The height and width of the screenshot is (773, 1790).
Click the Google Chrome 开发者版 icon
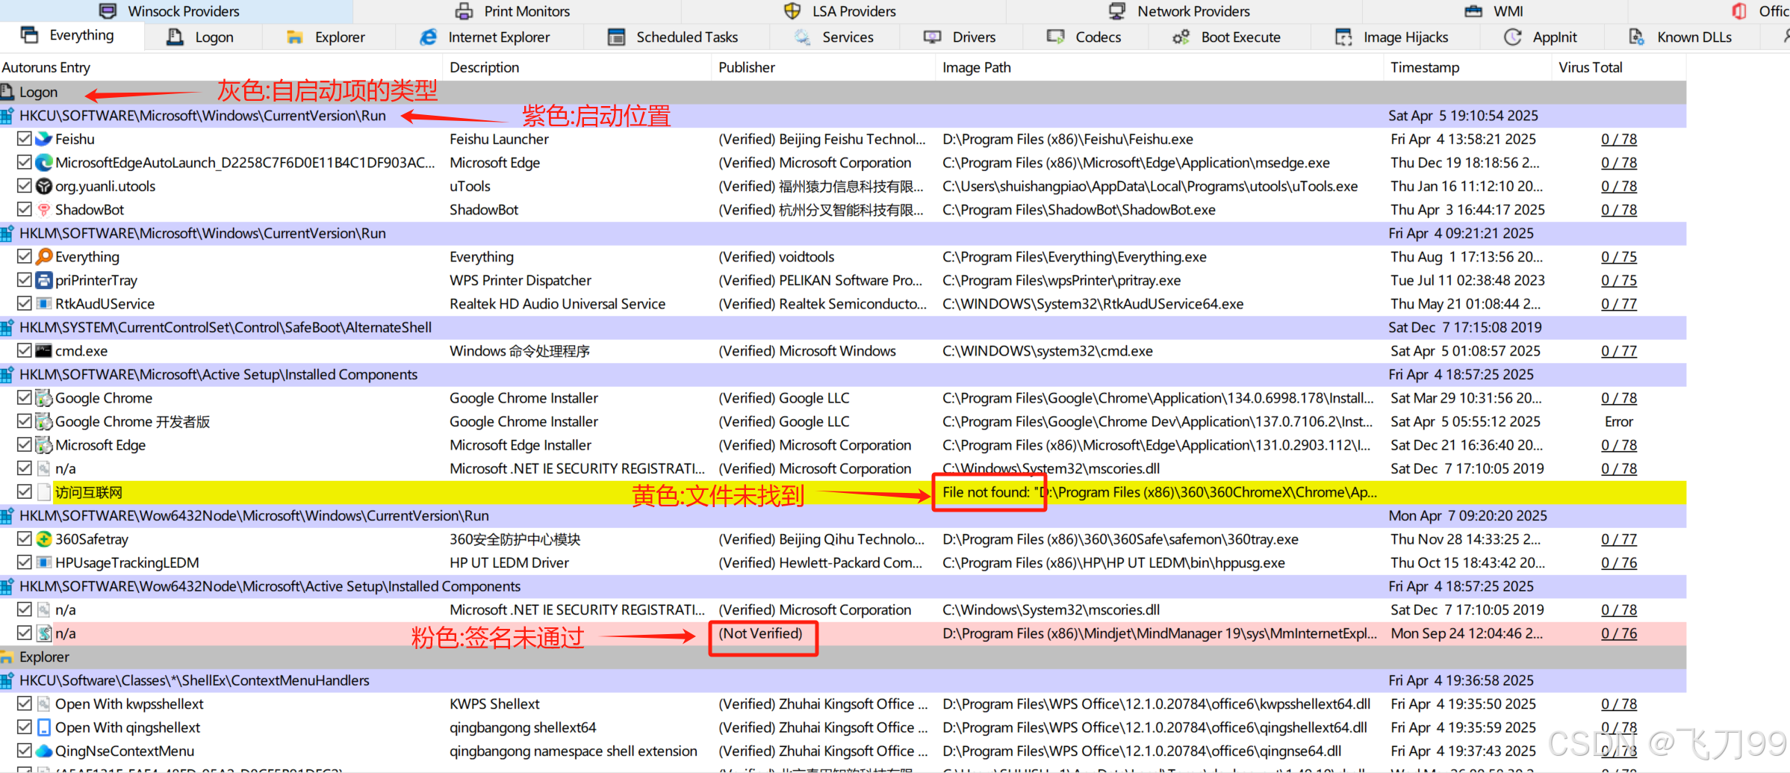(x=44, y=421)
